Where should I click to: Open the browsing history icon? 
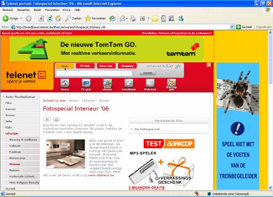point(112,18)
